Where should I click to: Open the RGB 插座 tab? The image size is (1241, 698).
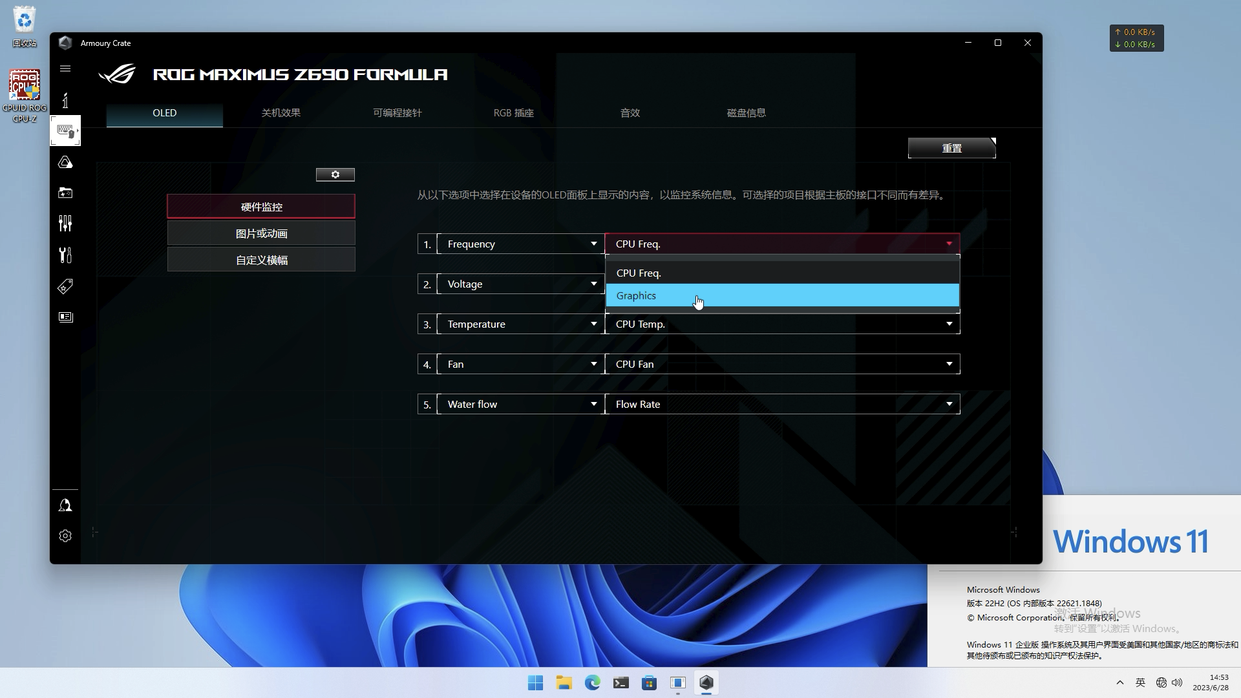point(514,113)
